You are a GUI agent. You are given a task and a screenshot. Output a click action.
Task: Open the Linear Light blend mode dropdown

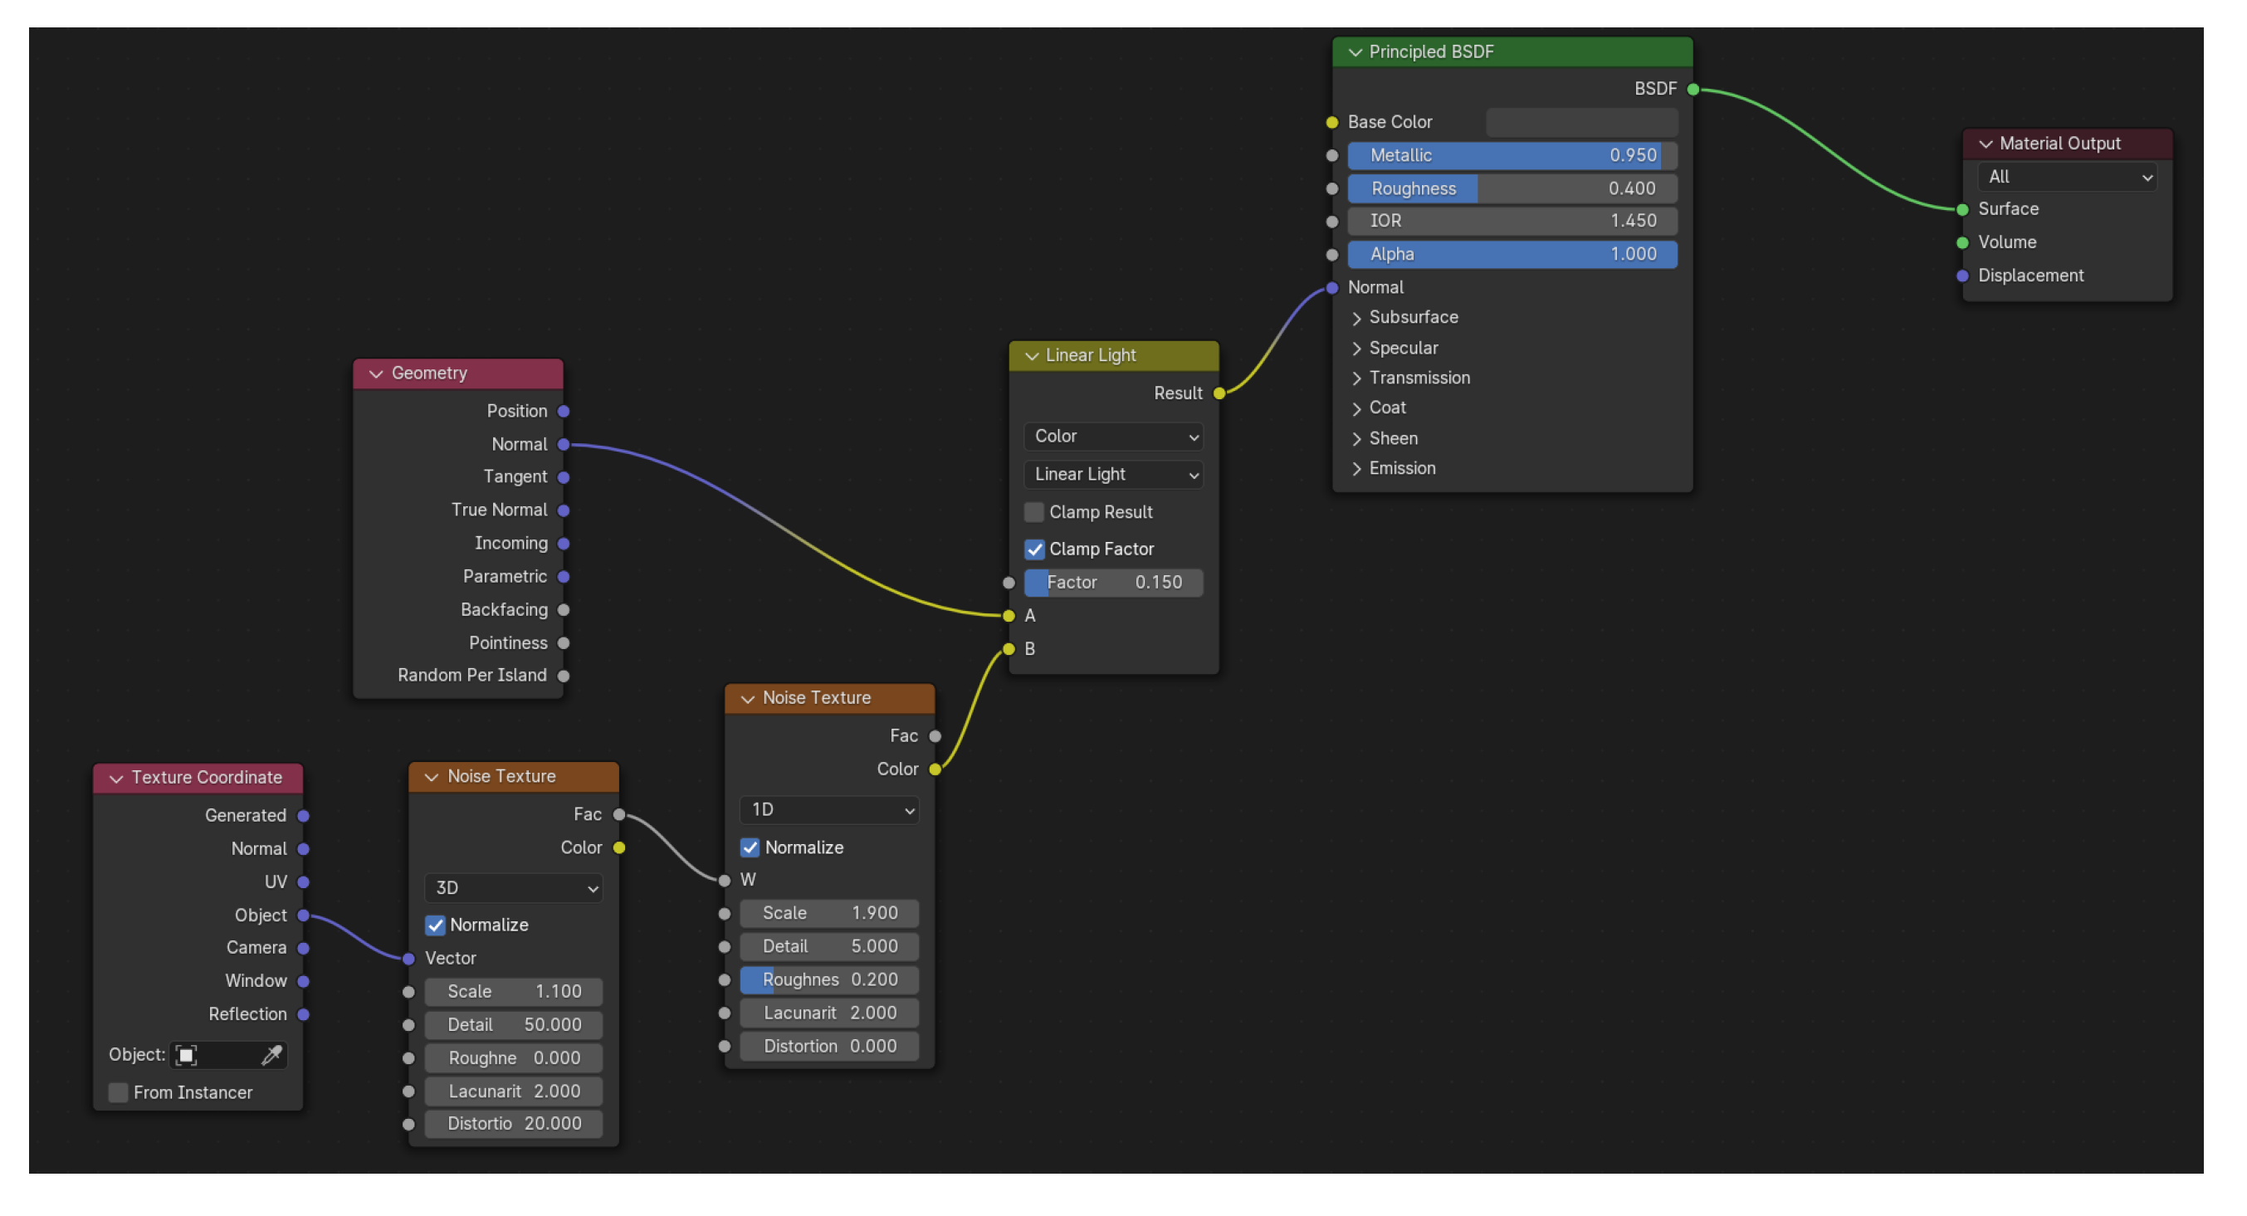point(1113,475)
